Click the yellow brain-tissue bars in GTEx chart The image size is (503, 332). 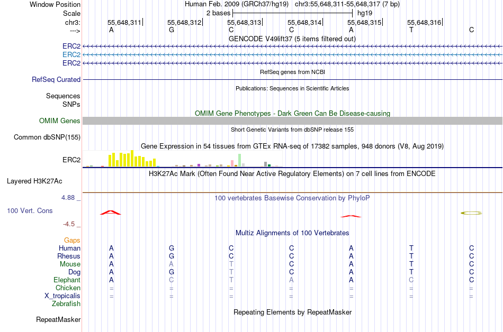132,159
